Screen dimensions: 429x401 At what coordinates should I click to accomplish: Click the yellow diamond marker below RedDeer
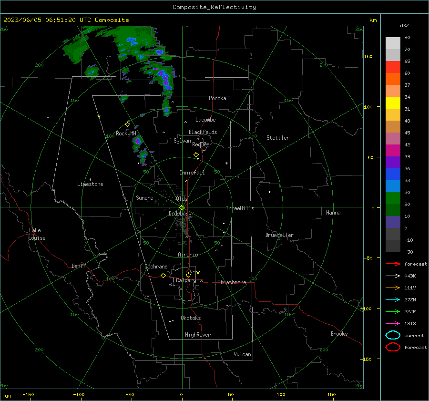coord(196,155)
